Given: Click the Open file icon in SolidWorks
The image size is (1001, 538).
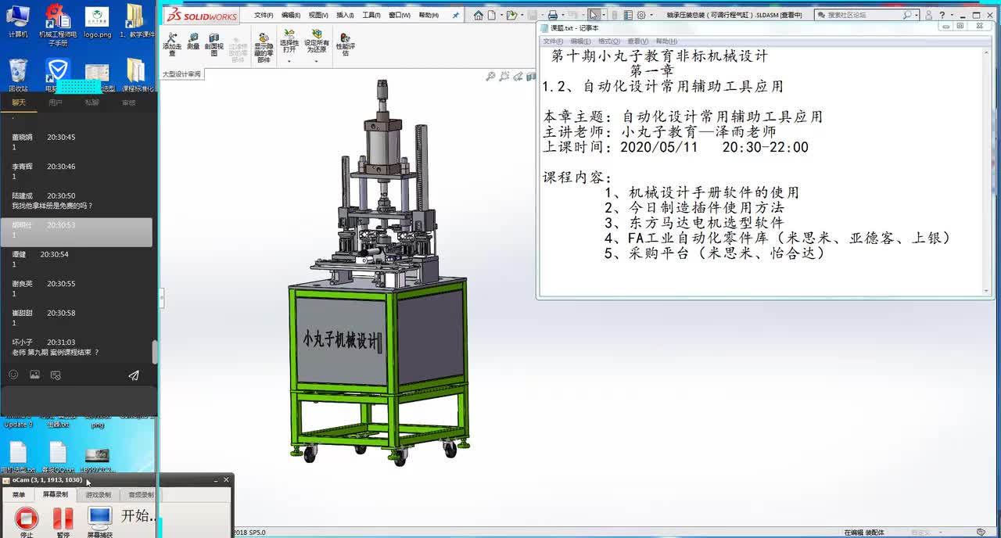Looking at the screenshot, I should point(511,15).
